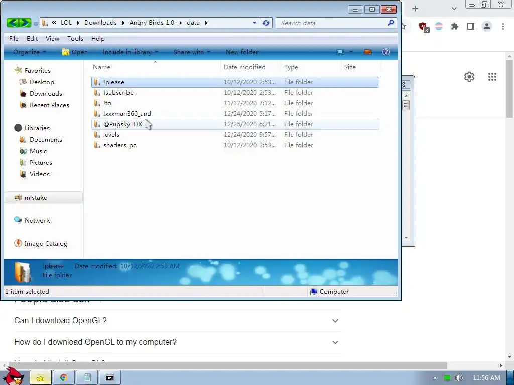Open Google settings gear in Chrome
The width and height of the screenshot is (514, 385).
click(469, 77)
